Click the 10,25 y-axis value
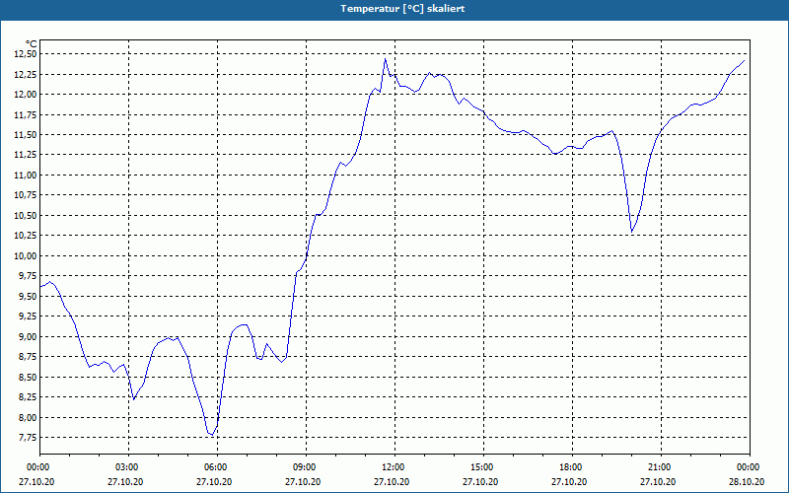 pyautogui.click(x=25, y=236)
